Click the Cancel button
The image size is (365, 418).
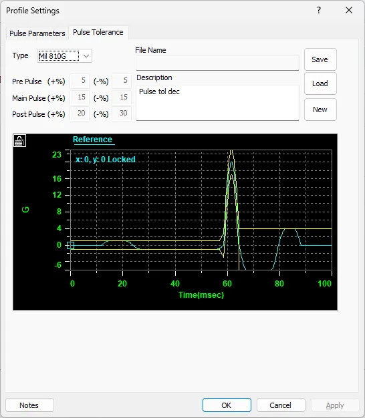pos(281,405)
